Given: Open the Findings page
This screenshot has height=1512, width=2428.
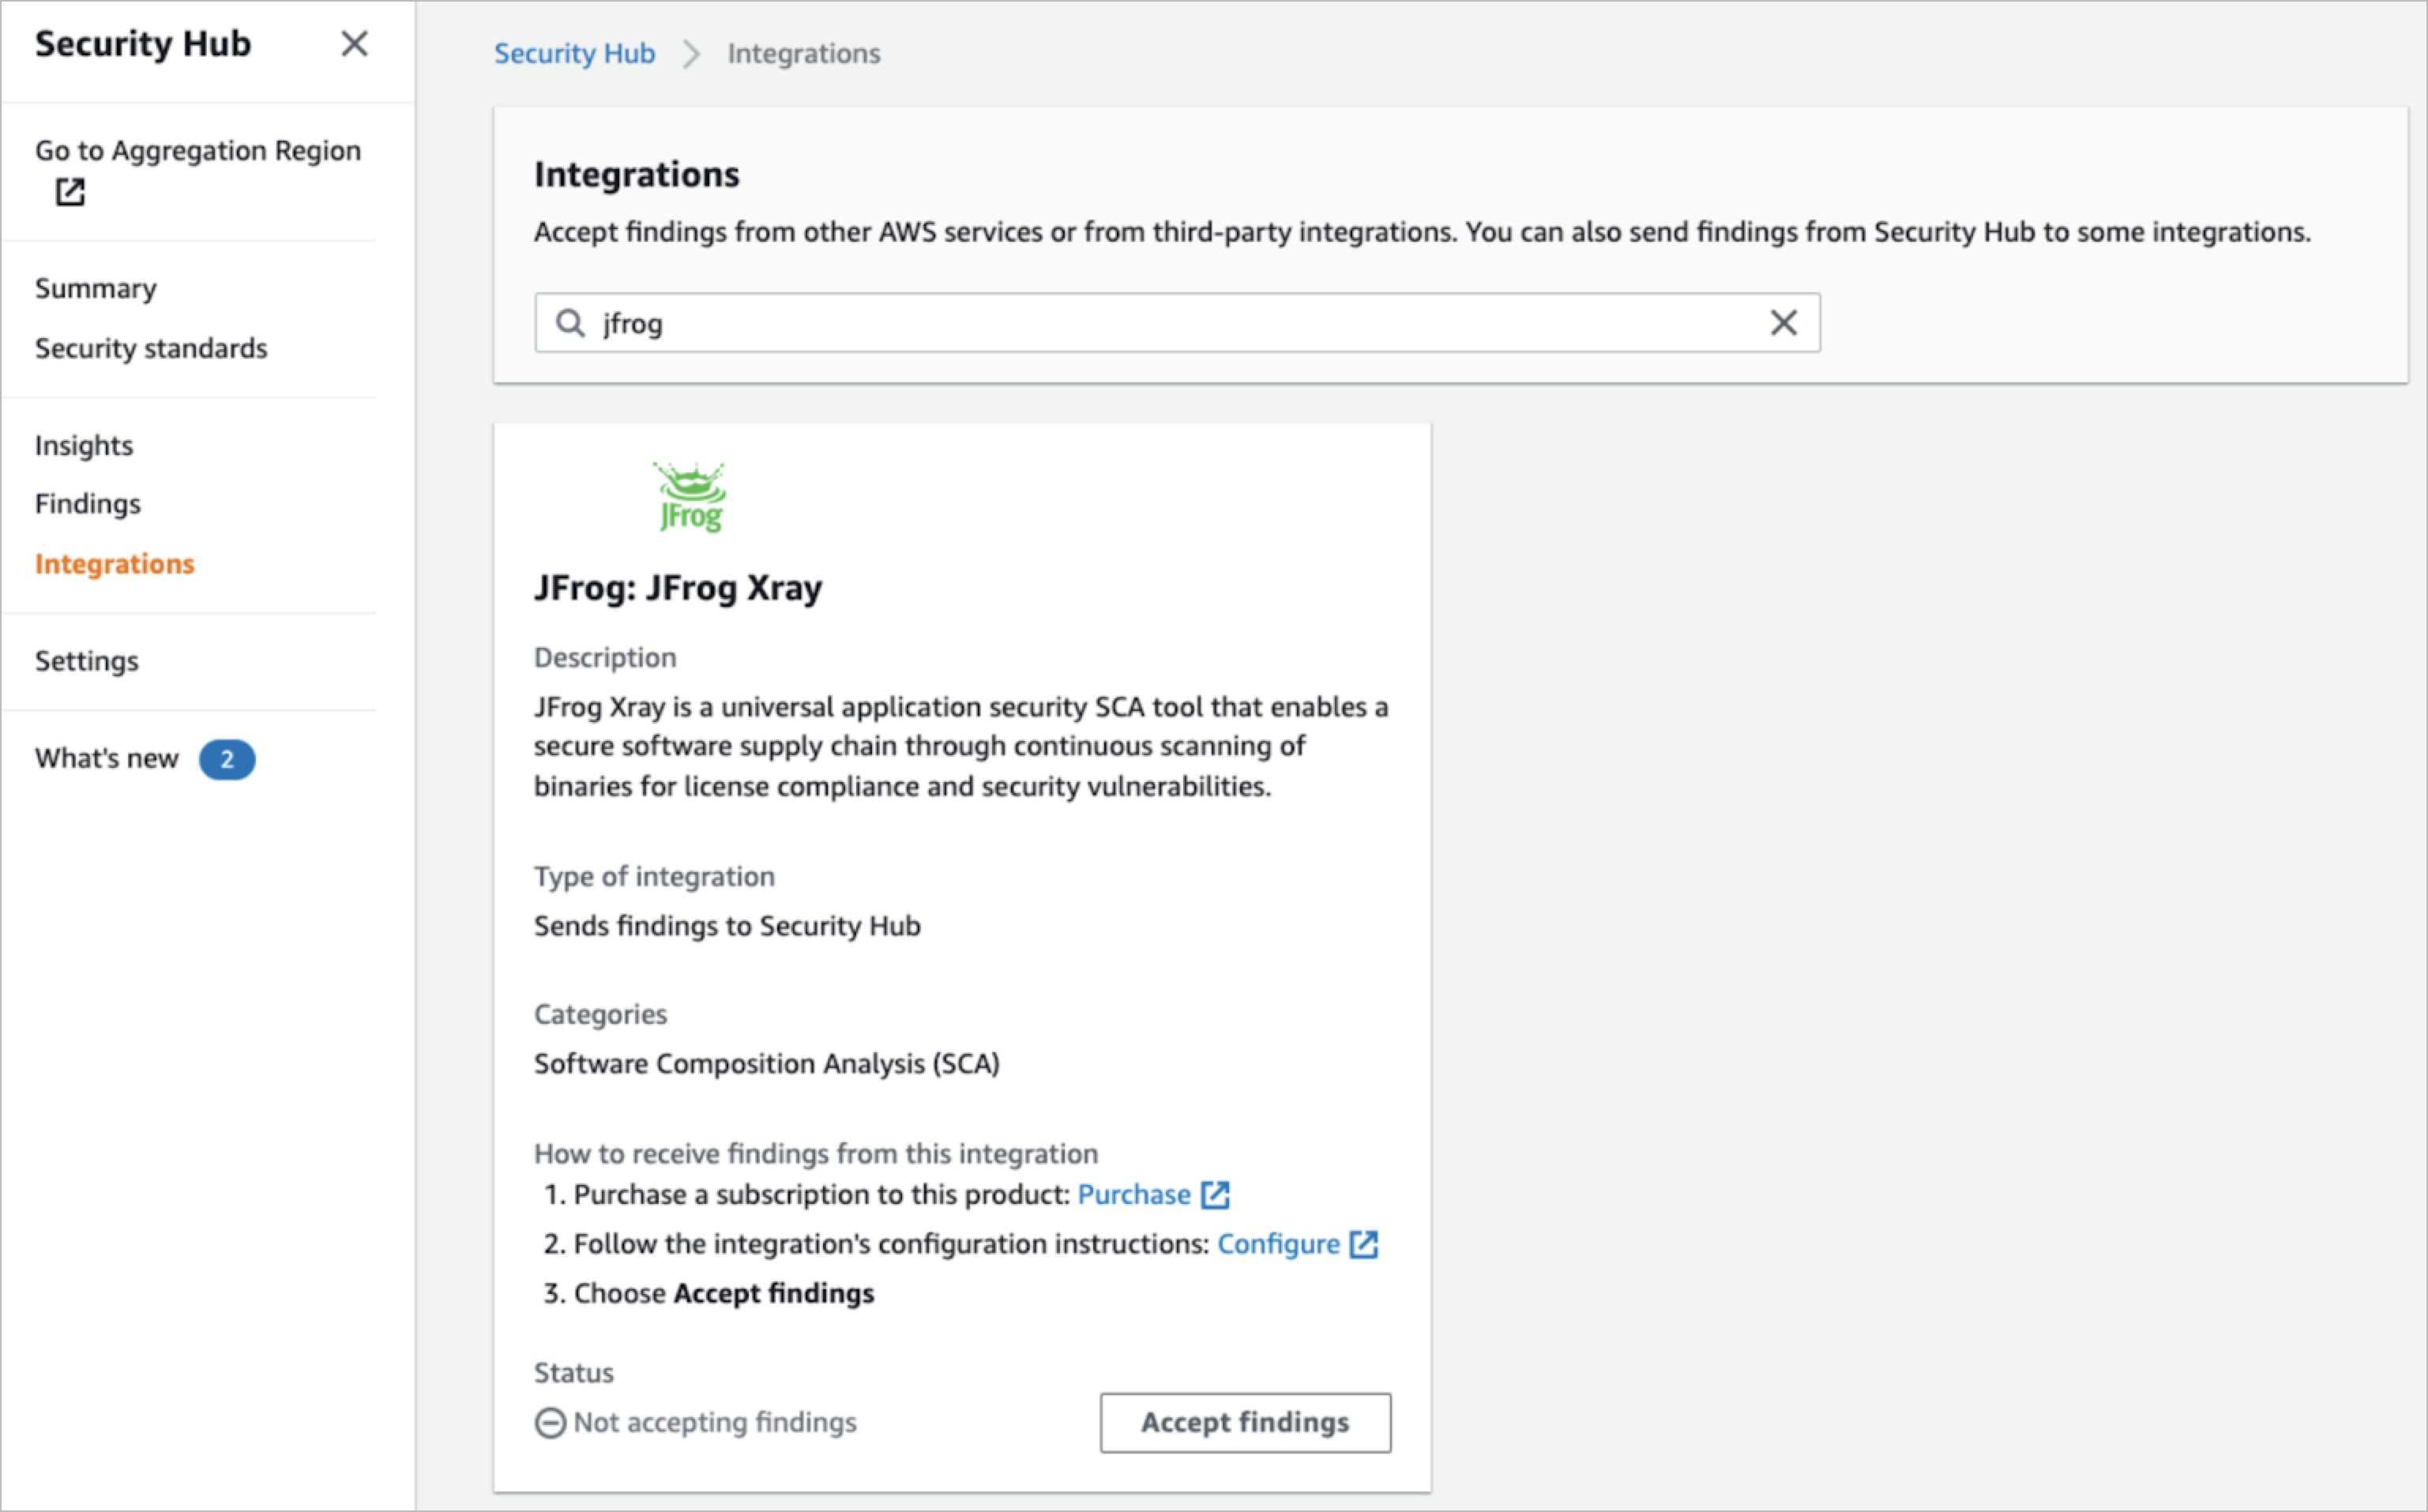Looking at the screenshot, I should (88, 504).
